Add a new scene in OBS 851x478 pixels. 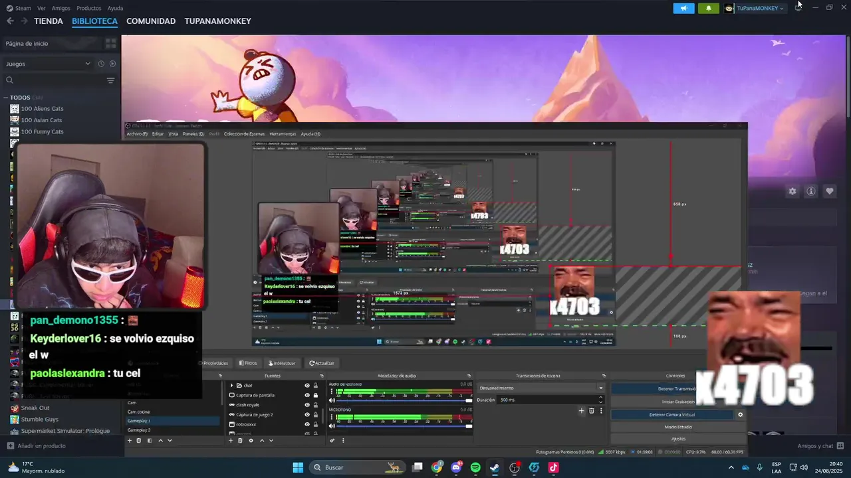130,440
